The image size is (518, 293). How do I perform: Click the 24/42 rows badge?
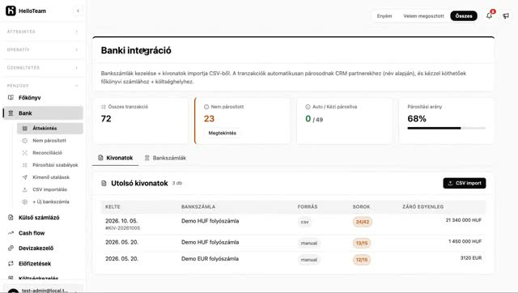363,222
